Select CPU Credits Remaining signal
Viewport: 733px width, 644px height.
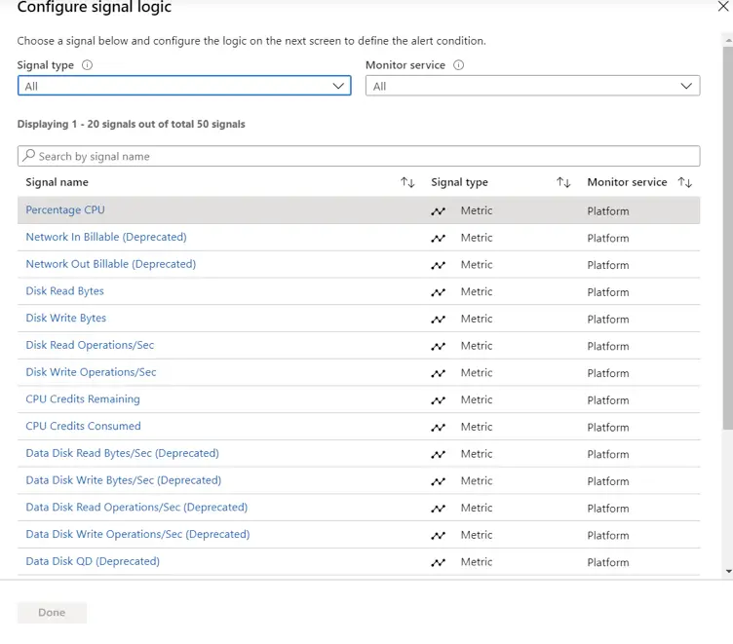point(83,399)
